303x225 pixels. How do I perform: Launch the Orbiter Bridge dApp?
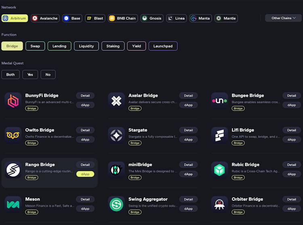292,208
